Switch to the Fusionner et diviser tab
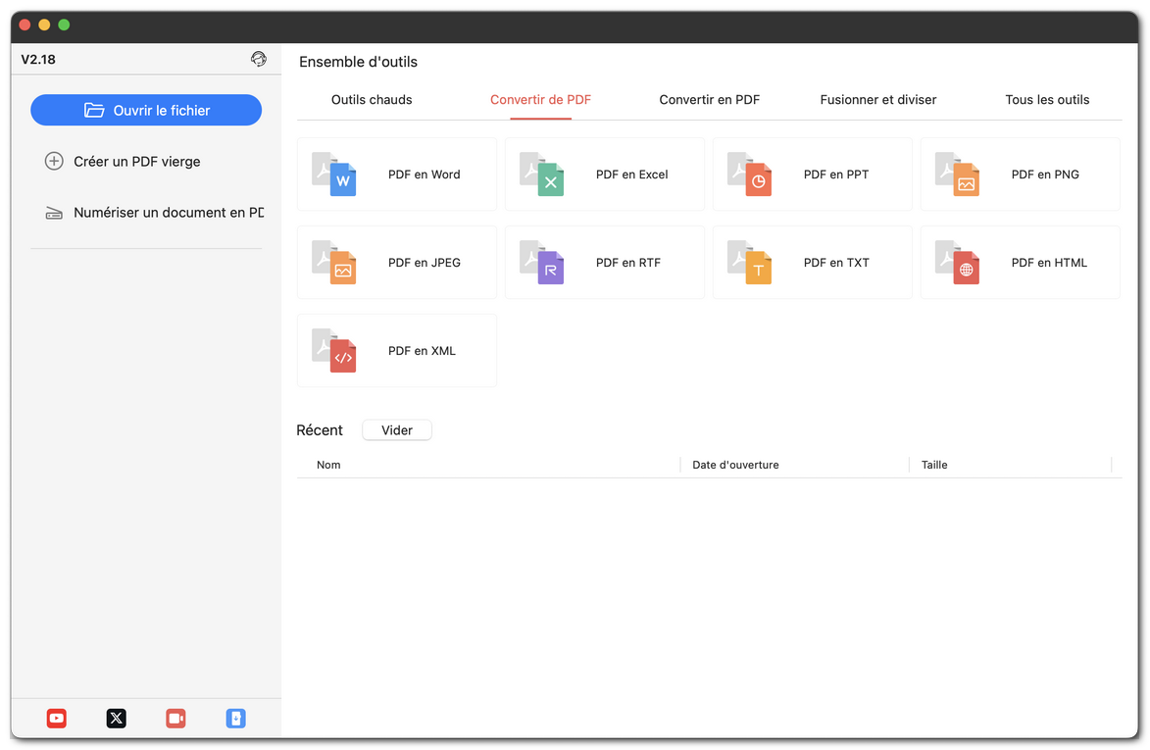 877,99
